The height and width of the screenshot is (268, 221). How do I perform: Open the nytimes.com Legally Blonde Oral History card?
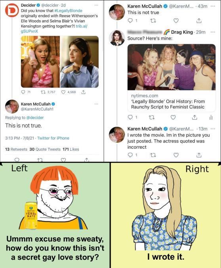(x=171, y=78)
